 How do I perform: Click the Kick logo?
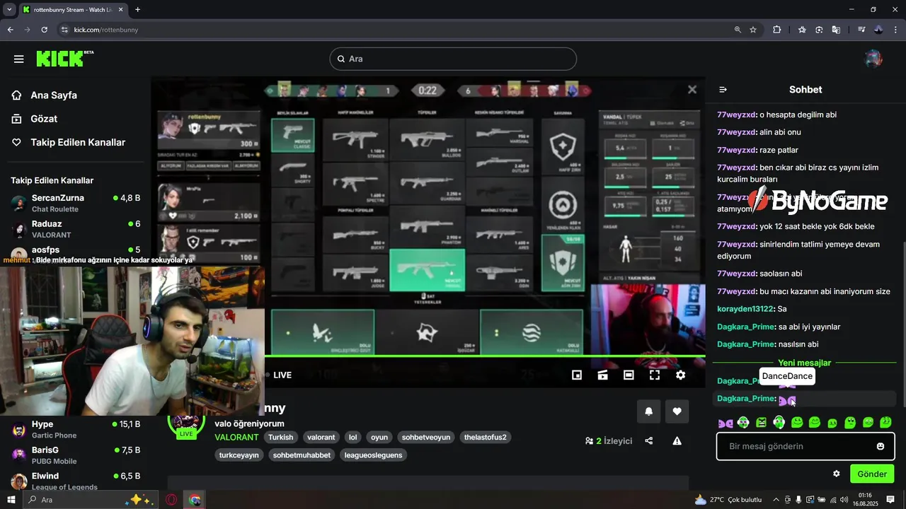tap(64, 59)
